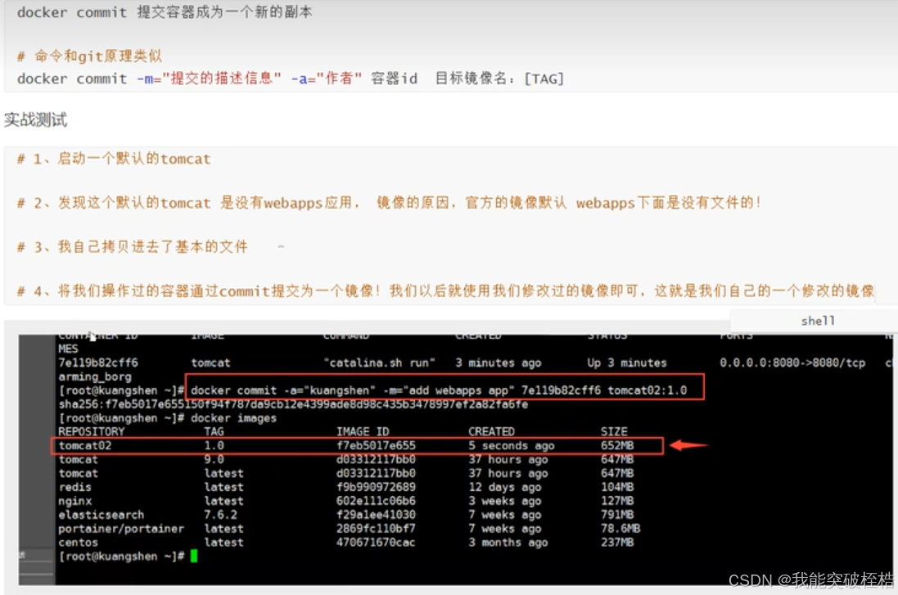
Task: Click 'arming_borg' container name text
Action: click(94, 376)
